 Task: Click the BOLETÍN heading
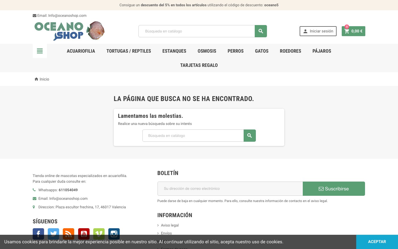pos(168,173)
